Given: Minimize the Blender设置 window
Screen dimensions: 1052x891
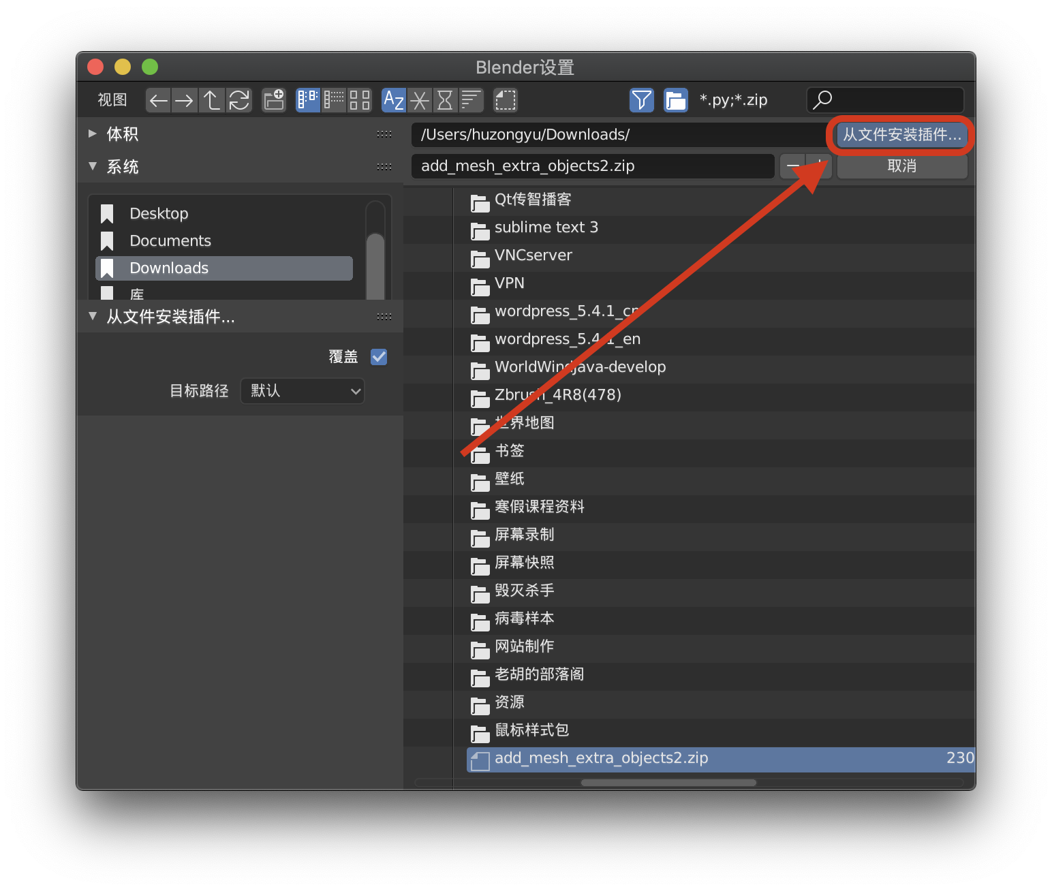Looking at the screenshot, I should tap(123, 67).
